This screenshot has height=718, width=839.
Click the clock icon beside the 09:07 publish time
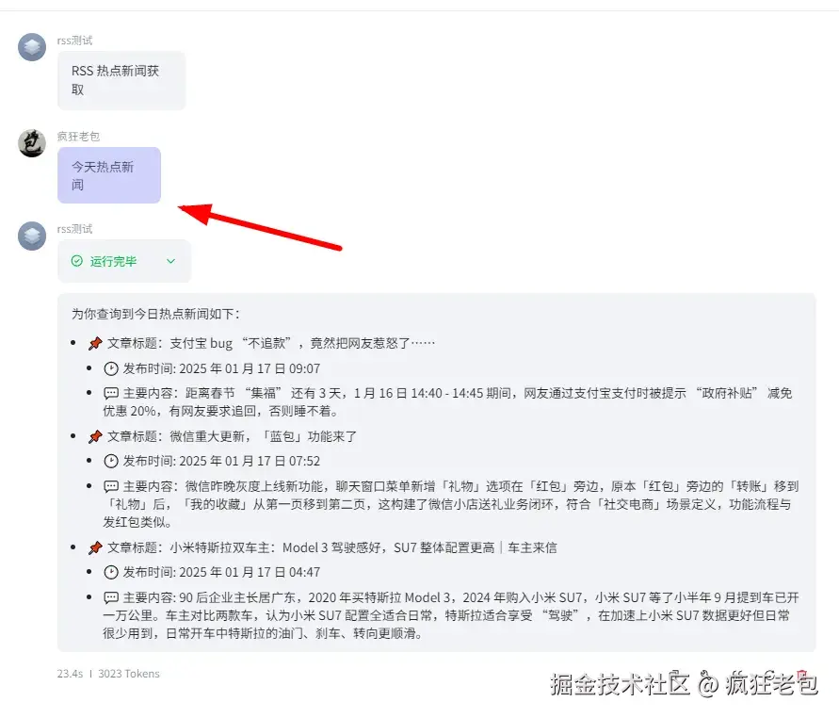pyautogui.click(x=111, y=367)
